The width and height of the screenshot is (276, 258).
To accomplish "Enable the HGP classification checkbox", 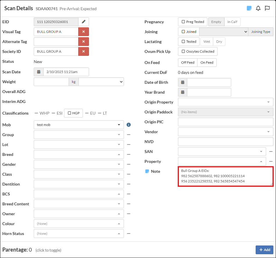I will click(69, 113).
